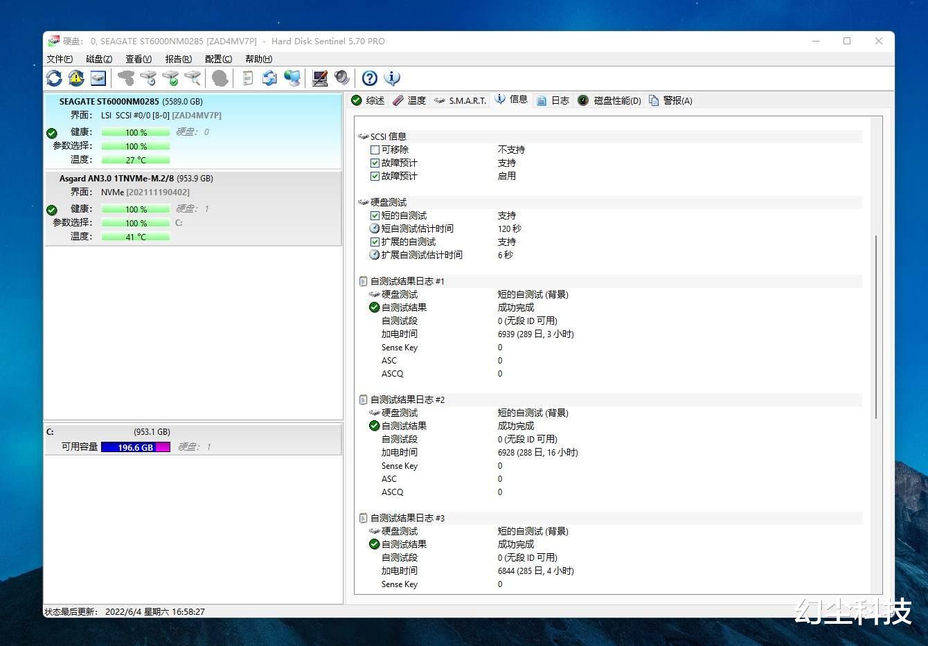The width and height of the screenshot is (928, 646).
Task: Click the speaker sound icon in toolbar
Action: pyautogui.click(x=342, y=78)
